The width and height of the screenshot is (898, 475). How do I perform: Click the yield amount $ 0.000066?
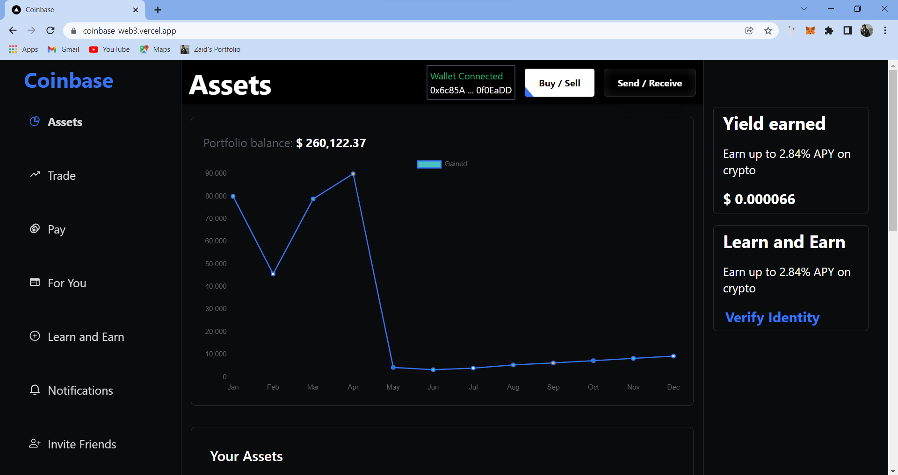point(759,199)
